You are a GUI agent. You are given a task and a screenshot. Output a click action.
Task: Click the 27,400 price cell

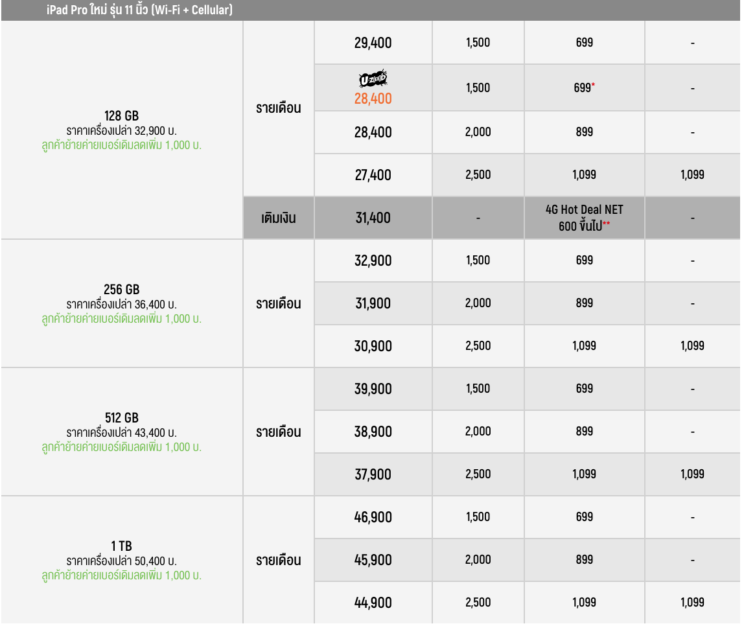(373, 175)
